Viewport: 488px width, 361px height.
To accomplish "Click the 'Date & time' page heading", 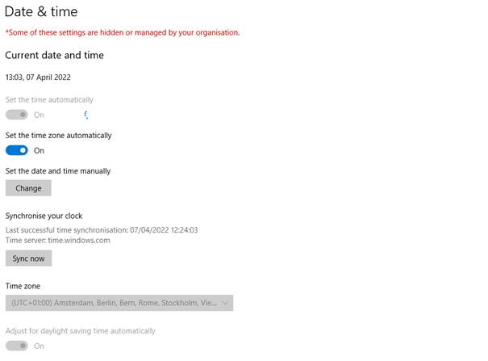I will point(41,12).
